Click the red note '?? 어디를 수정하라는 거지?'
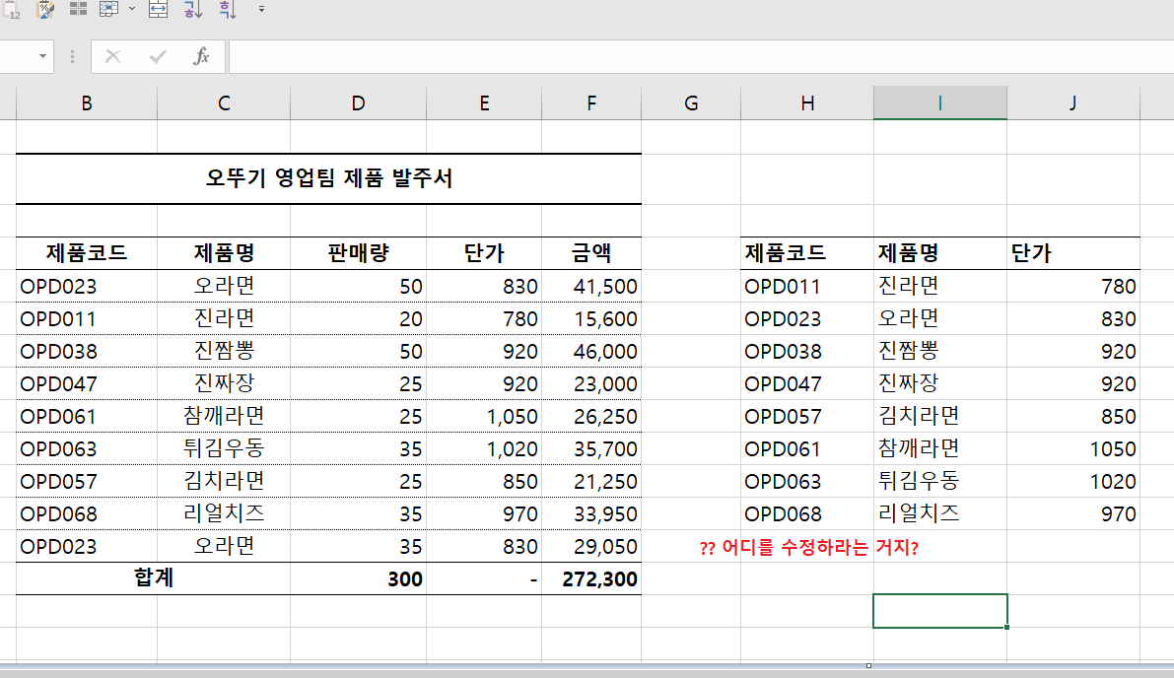Viewport: 1174px width, 678px height. pos(809,548)
